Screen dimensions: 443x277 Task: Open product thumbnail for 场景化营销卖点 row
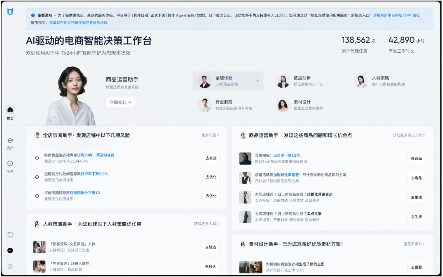tap(245, 197)
